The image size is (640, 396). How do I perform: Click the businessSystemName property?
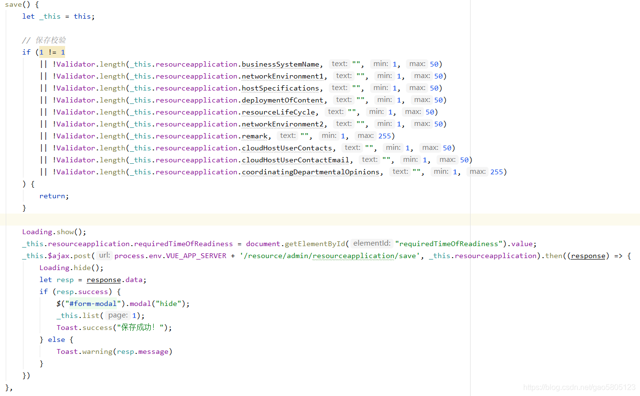point(281,64)
